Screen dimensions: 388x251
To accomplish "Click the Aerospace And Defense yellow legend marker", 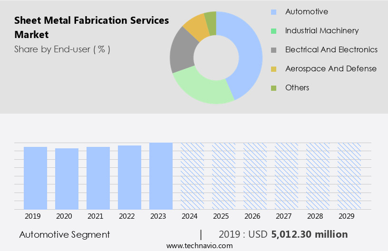I will (x=273, y=69).
